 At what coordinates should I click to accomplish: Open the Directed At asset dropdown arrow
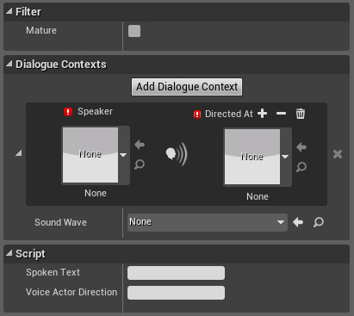(x=285, y=157)
